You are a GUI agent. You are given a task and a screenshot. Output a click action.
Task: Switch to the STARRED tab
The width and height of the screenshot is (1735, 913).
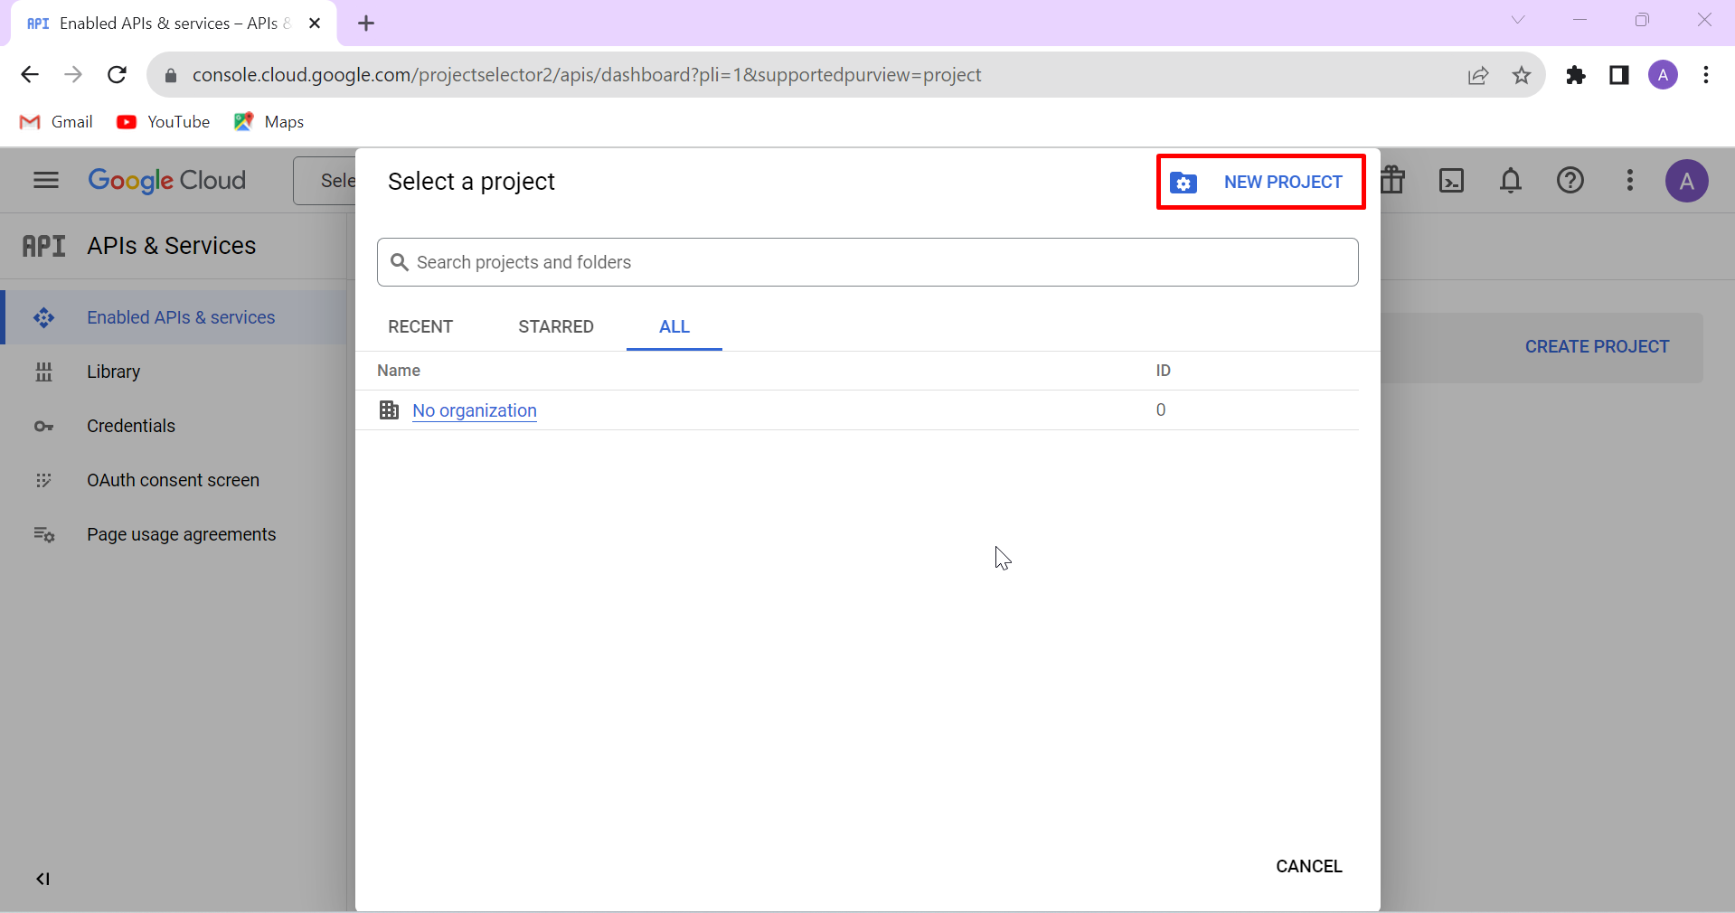pos(555,327)
